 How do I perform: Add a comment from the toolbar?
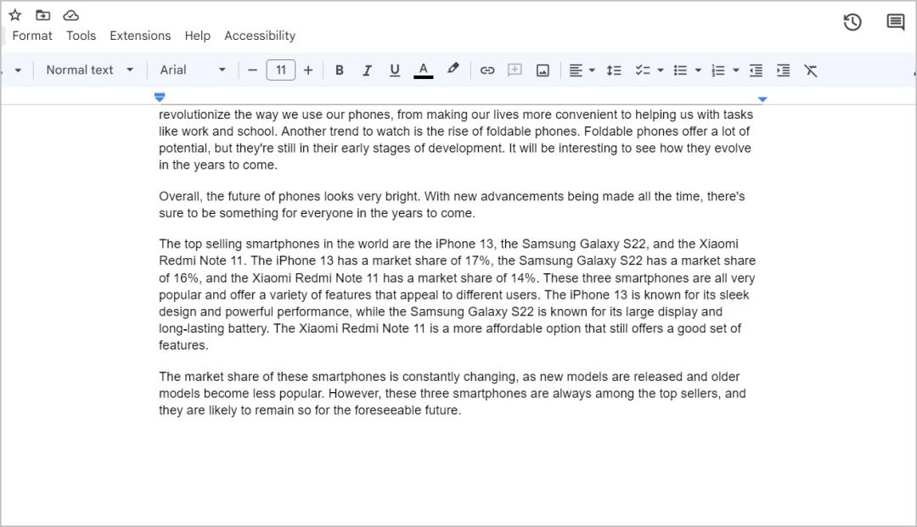[x=515, y=70]
